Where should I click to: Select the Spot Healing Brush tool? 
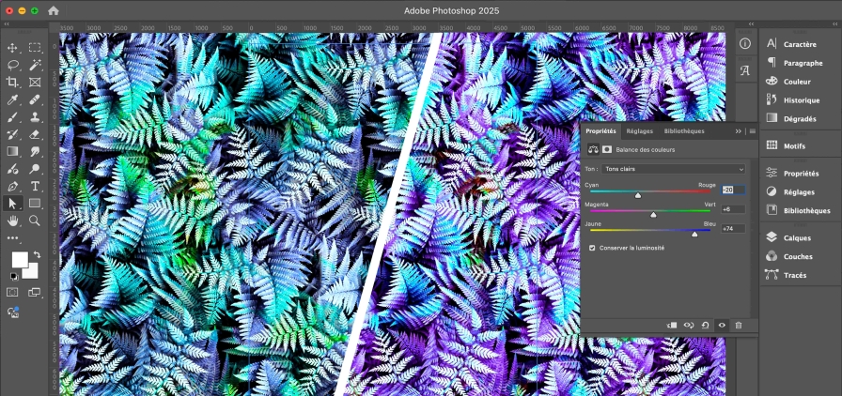pyautogui.click(x=35, y=99)
